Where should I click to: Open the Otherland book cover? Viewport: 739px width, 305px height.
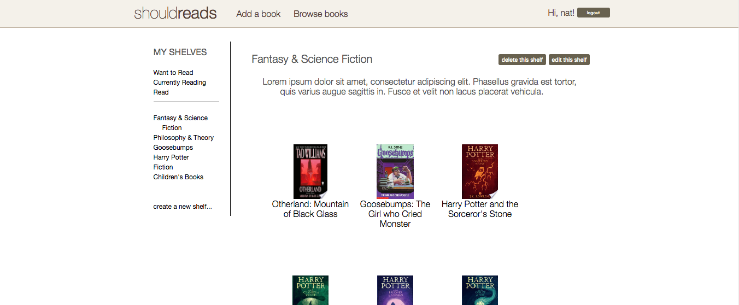pos(310,171)
